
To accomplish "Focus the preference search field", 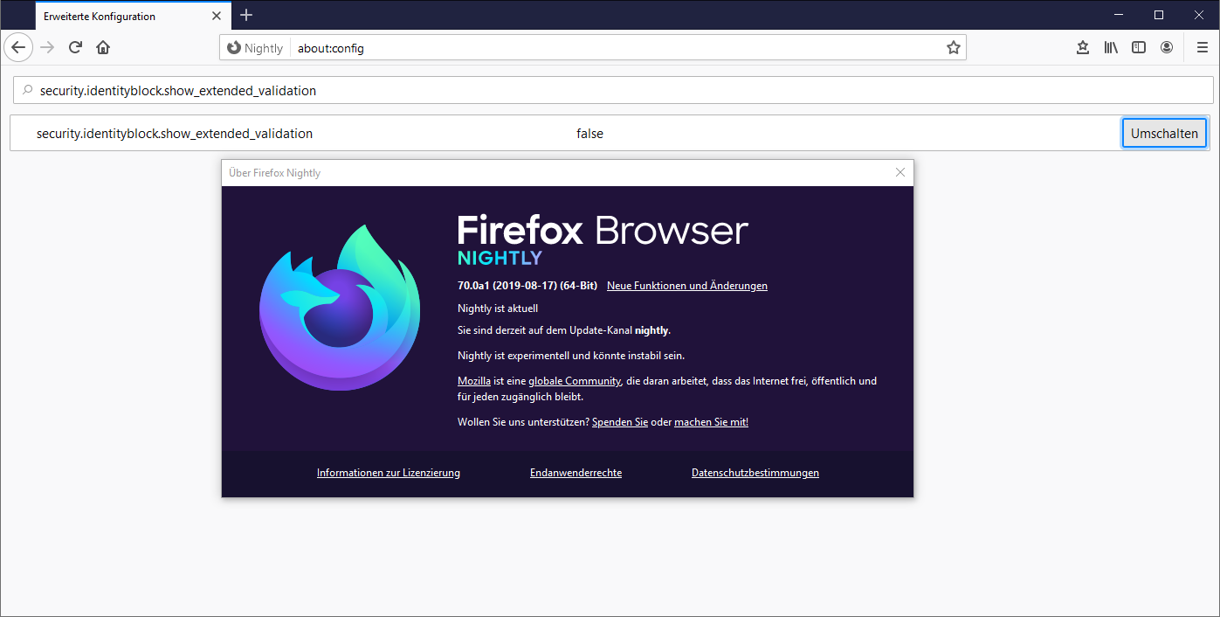I will coord(613,90).
